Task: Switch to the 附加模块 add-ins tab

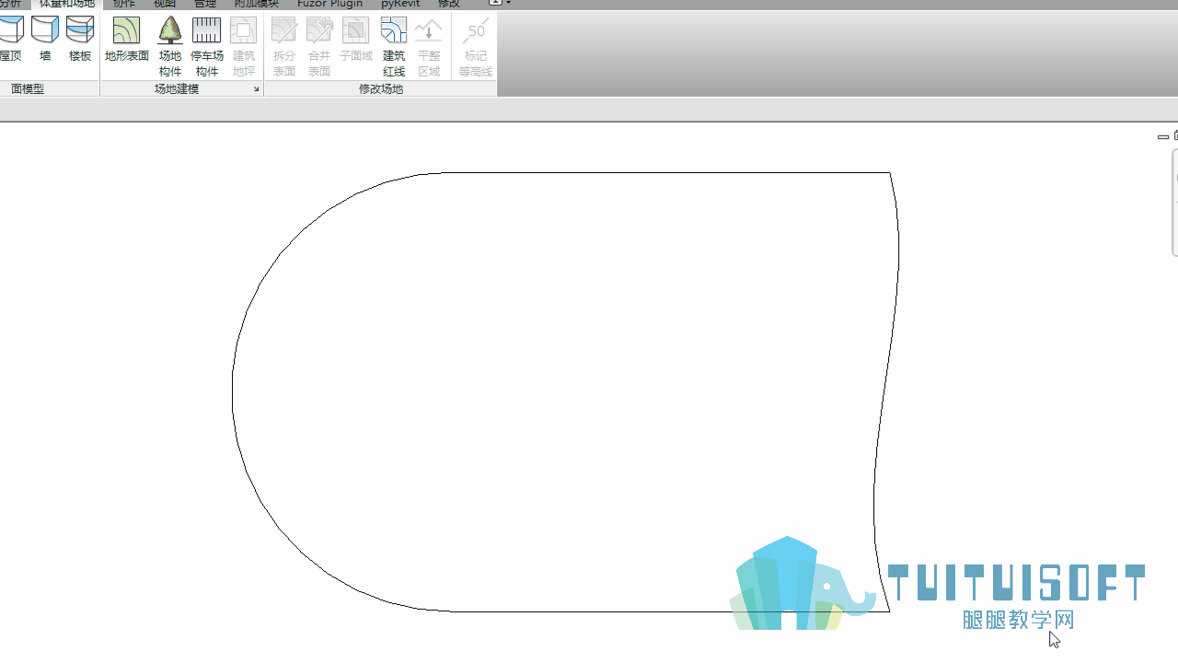Action: (x=256, y=4)
